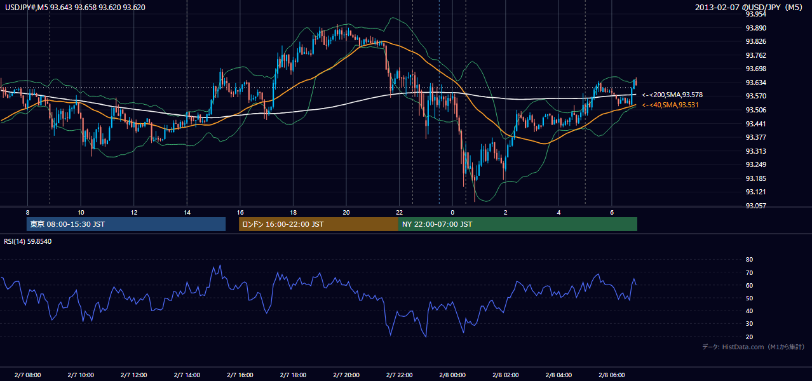
Task: Click the 2013-02-07 USD/JPY (M5) heading
Action: pyautogui.click(x=750, y=8)
